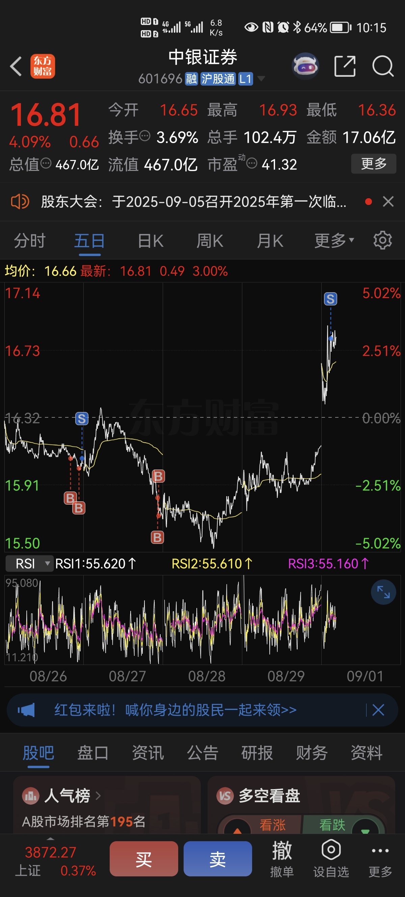Tap the S sell marker on 09/01
Image resolution: width=405 pixels, height=897 pixels.
click(x=330, y=299)
